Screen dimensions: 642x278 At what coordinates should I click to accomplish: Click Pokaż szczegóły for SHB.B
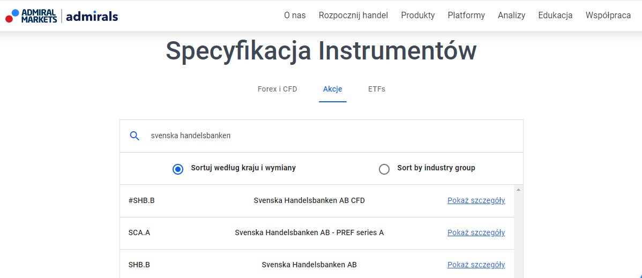tap(476, 265)
